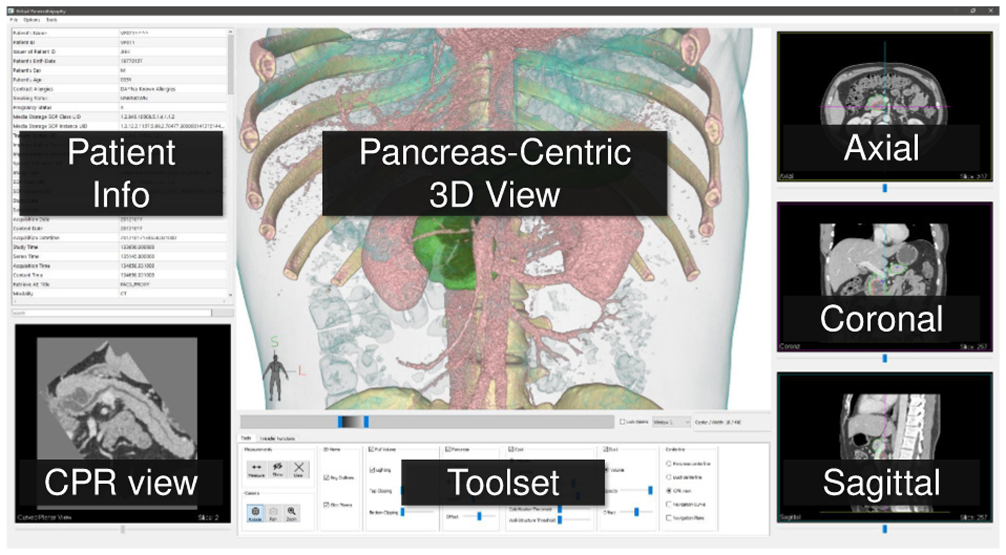
Task: Toggle the Duct checkbox
Action: pos(606,449)
